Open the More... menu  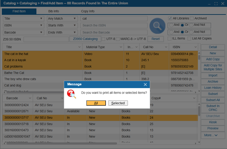(213, 135)
